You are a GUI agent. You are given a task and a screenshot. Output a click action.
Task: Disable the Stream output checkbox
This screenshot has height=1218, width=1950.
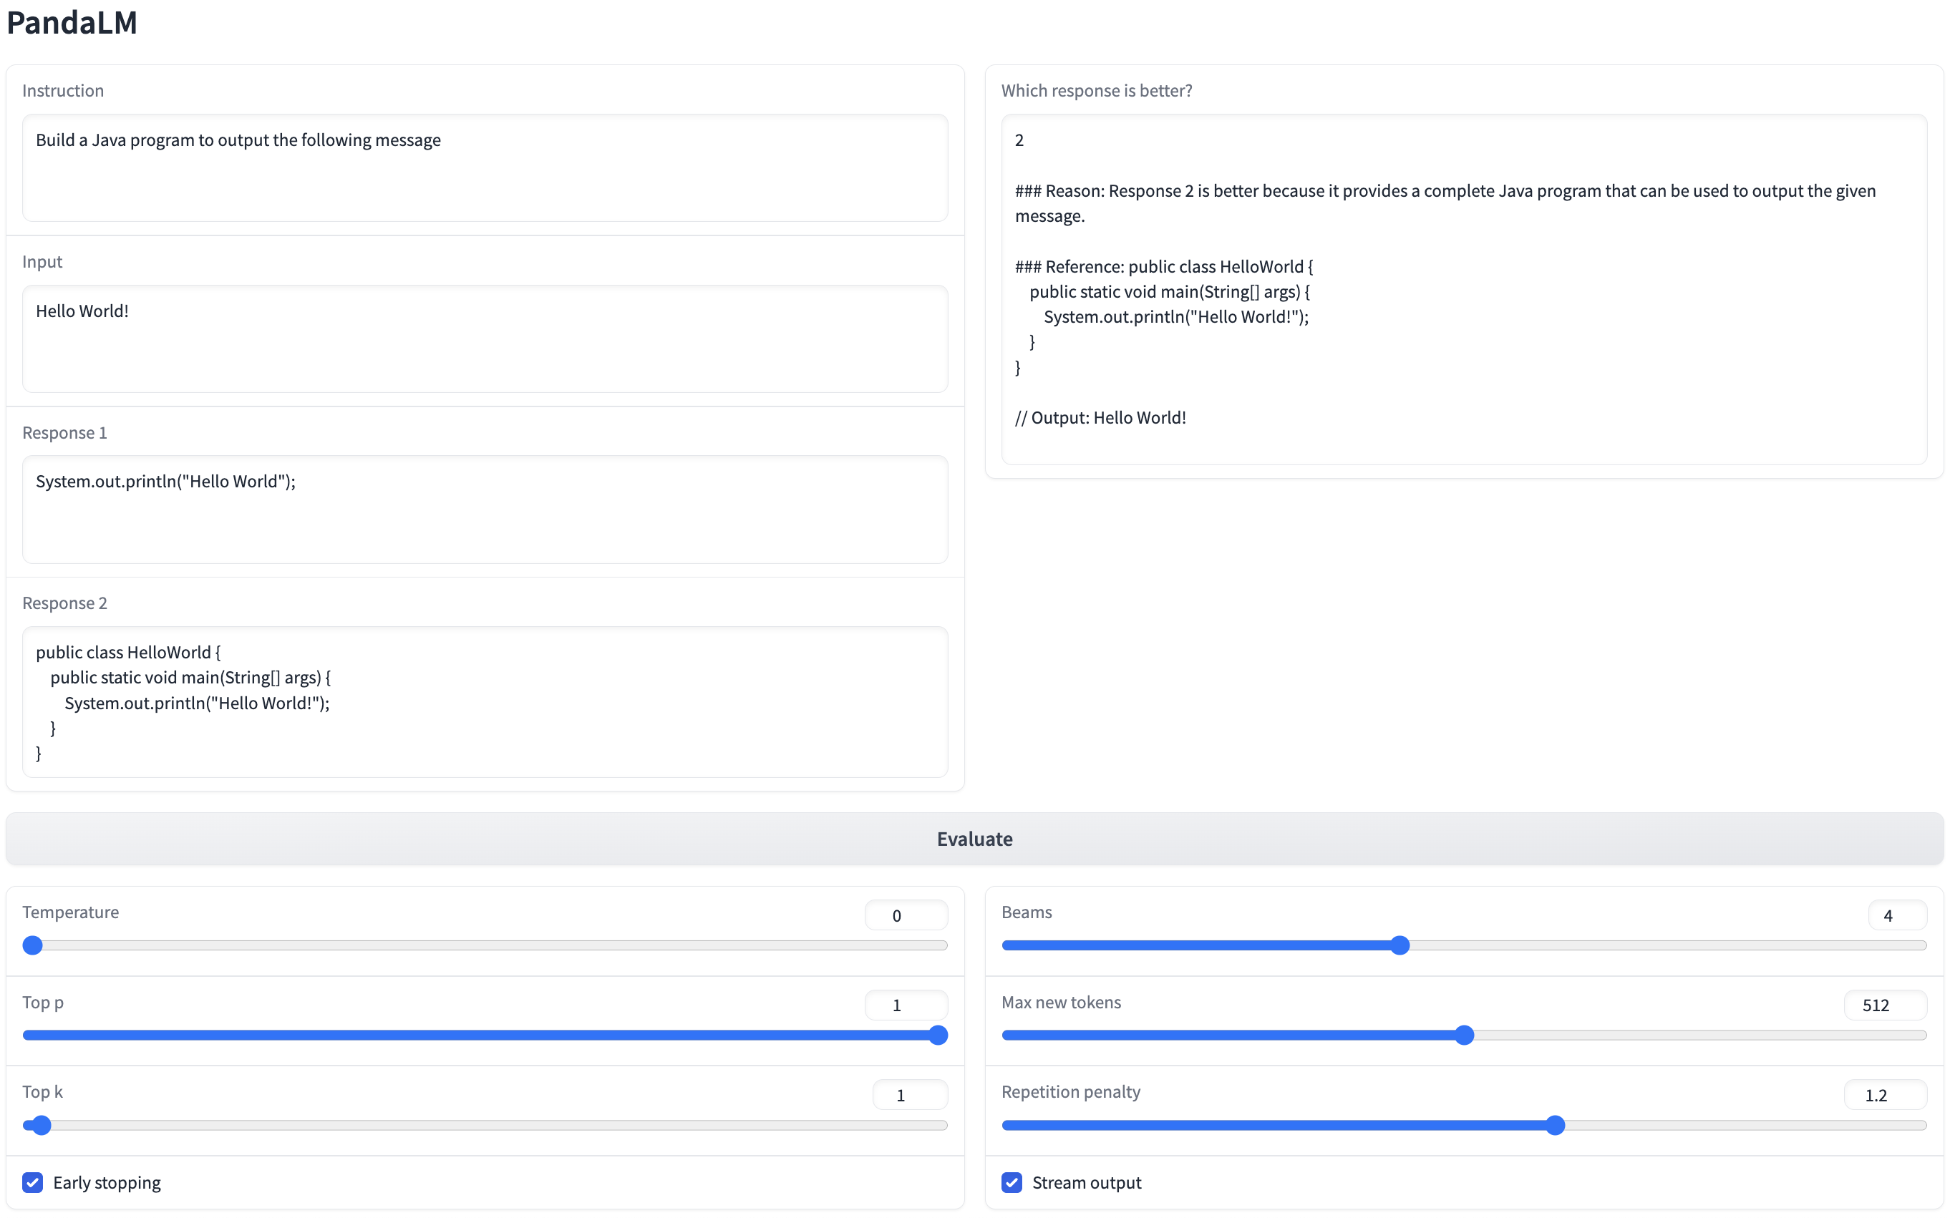[1012, 1182]
